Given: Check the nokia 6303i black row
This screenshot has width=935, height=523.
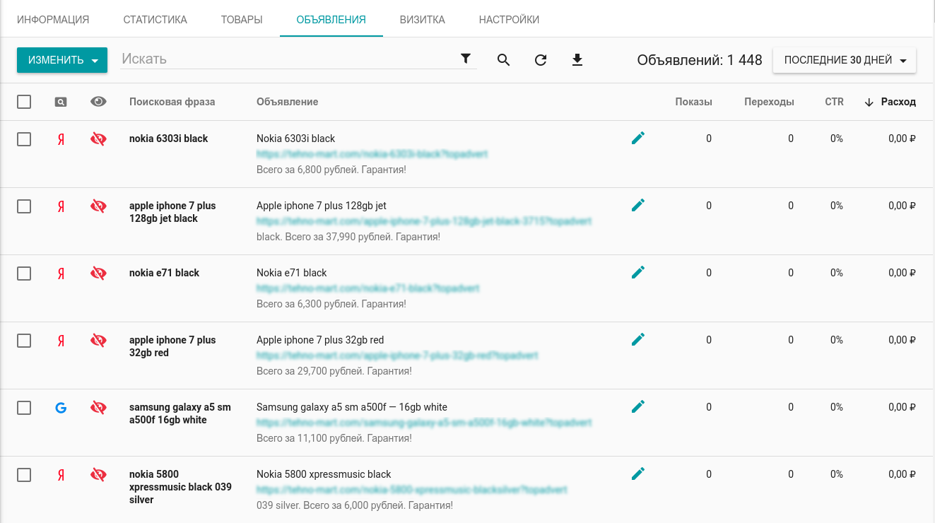Looking at the screenshot, I should [24, 139].
